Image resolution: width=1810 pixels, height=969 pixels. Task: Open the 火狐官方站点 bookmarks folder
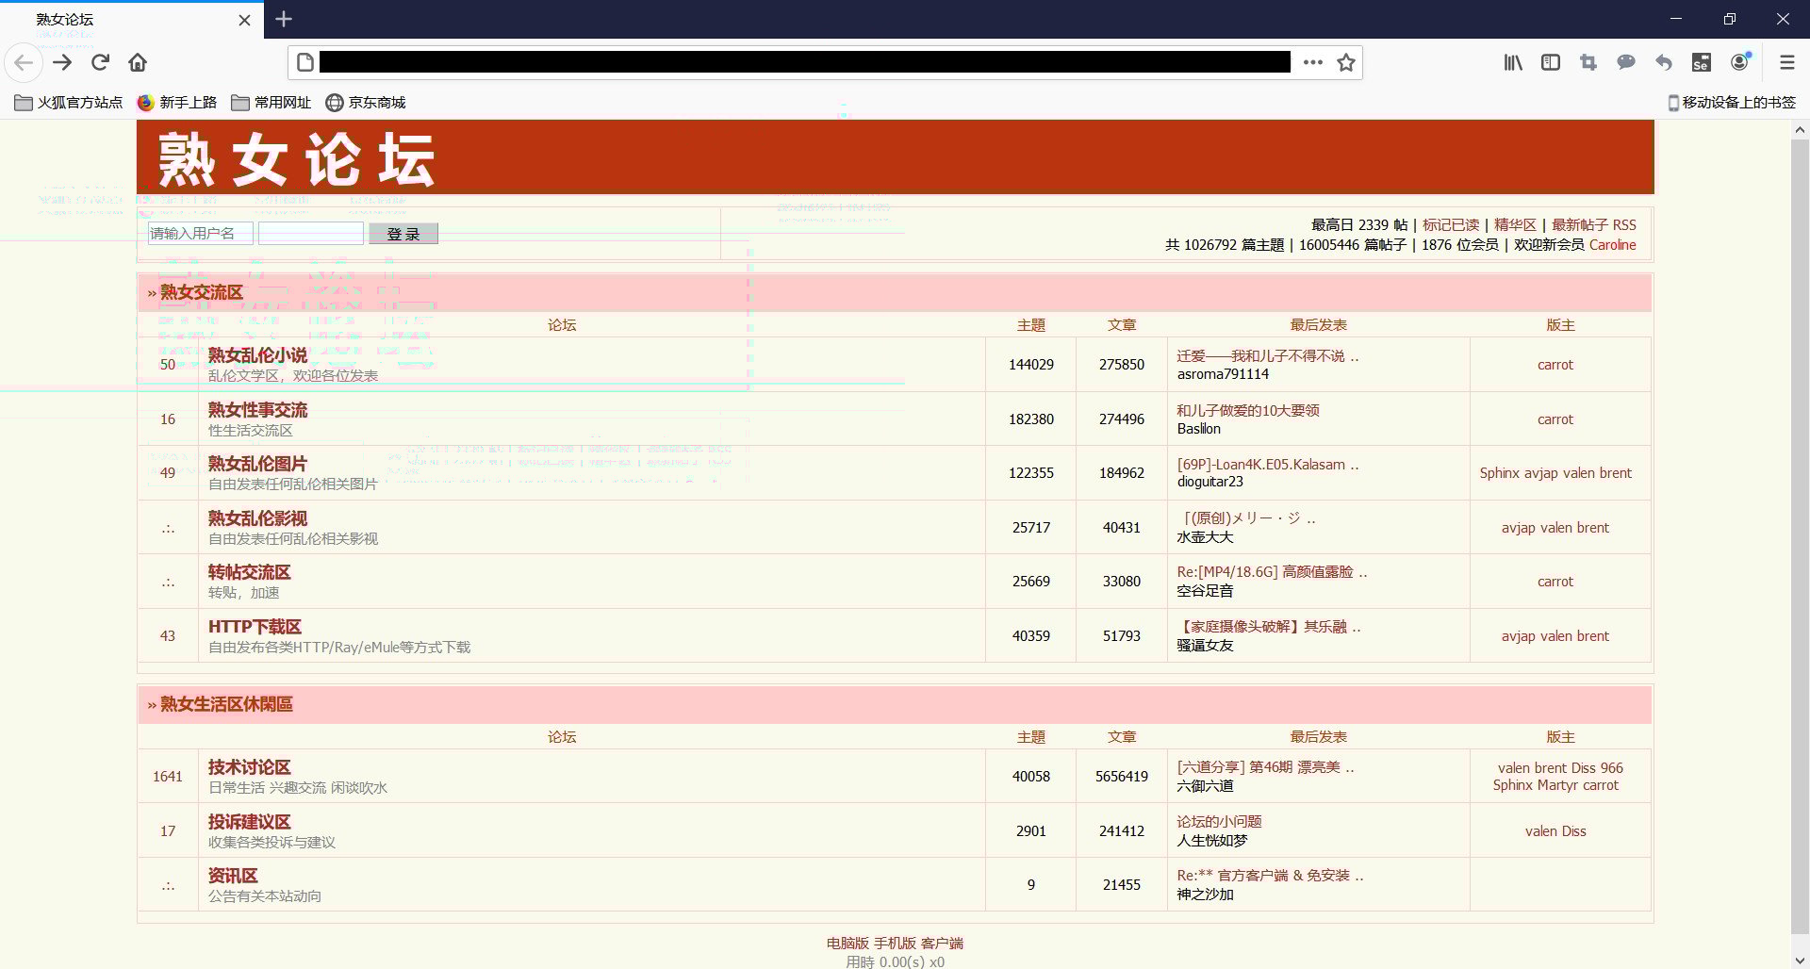tap(69, 102)
